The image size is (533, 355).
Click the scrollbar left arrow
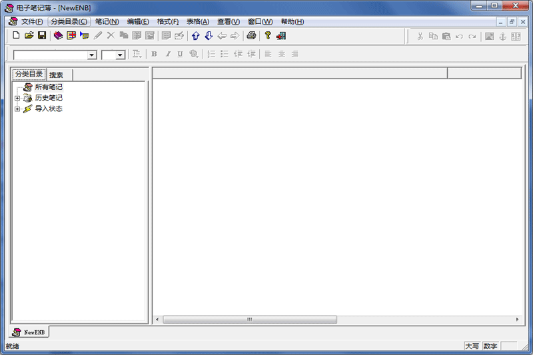coord(157,320)
